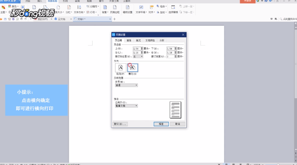Open the 对齐 align tool
This screenshot has height=165, width=297.
click(151, 9)
